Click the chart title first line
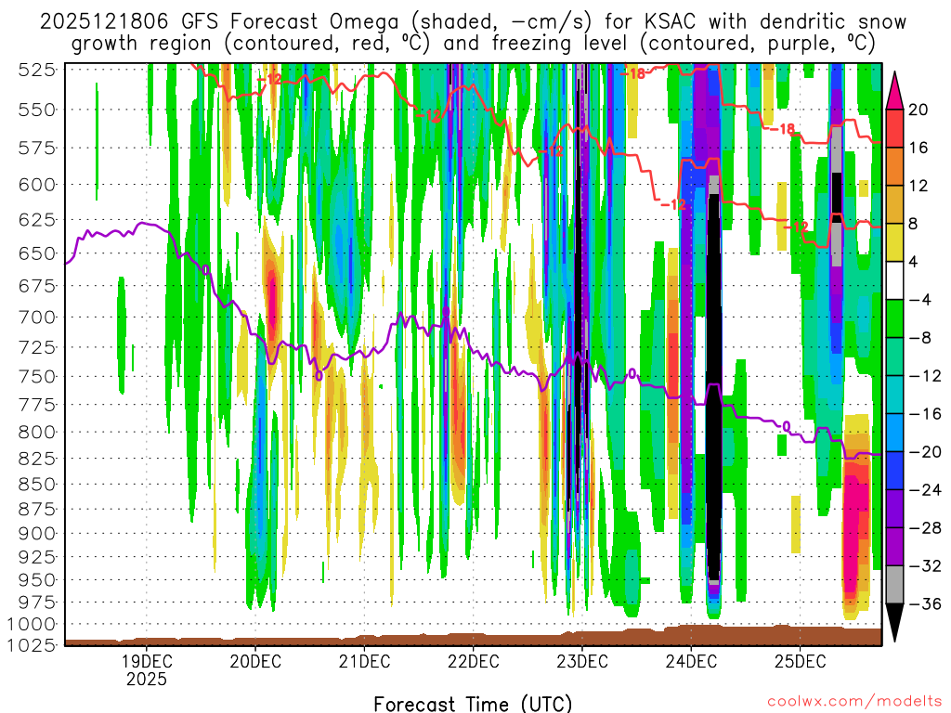This screenshot has height=713, width=951. [473, 22]
